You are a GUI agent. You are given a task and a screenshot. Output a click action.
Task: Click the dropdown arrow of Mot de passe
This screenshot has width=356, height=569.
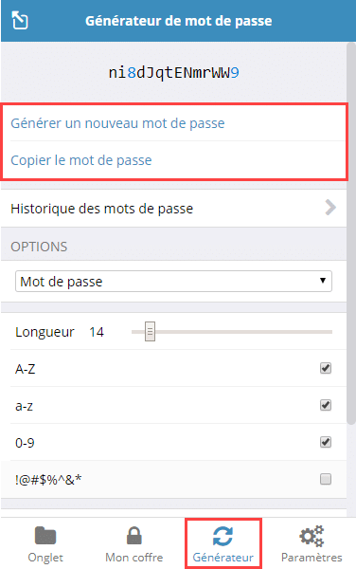point(323,281)
